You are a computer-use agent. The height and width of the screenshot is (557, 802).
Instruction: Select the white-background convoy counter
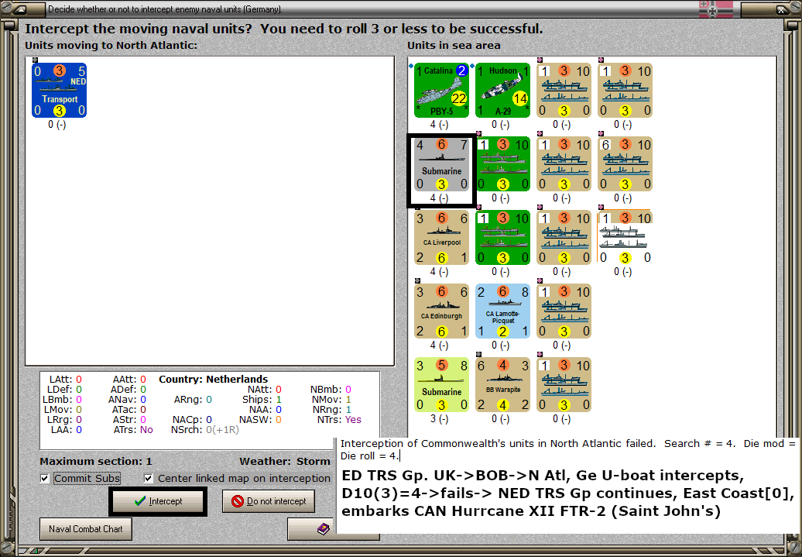[625, 238]
